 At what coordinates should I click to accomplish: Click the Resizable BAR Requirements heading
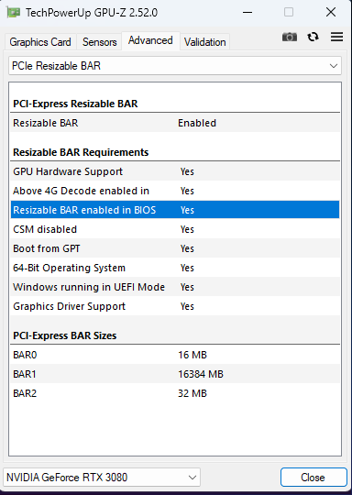(x=81, y=152)
